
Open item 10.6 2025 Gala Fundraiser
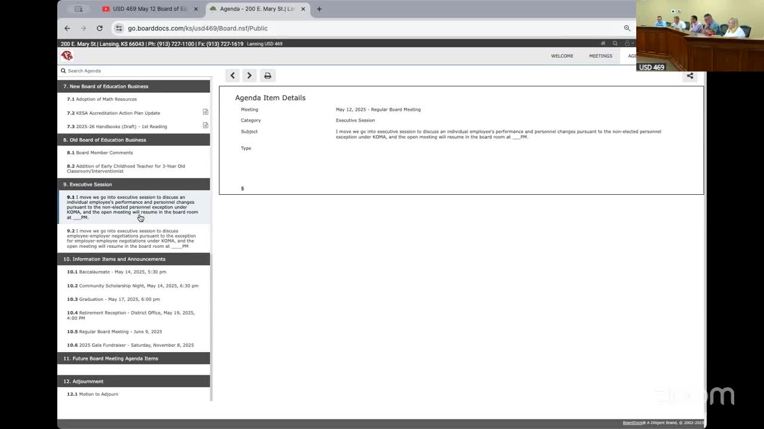(x=130, y=345)
